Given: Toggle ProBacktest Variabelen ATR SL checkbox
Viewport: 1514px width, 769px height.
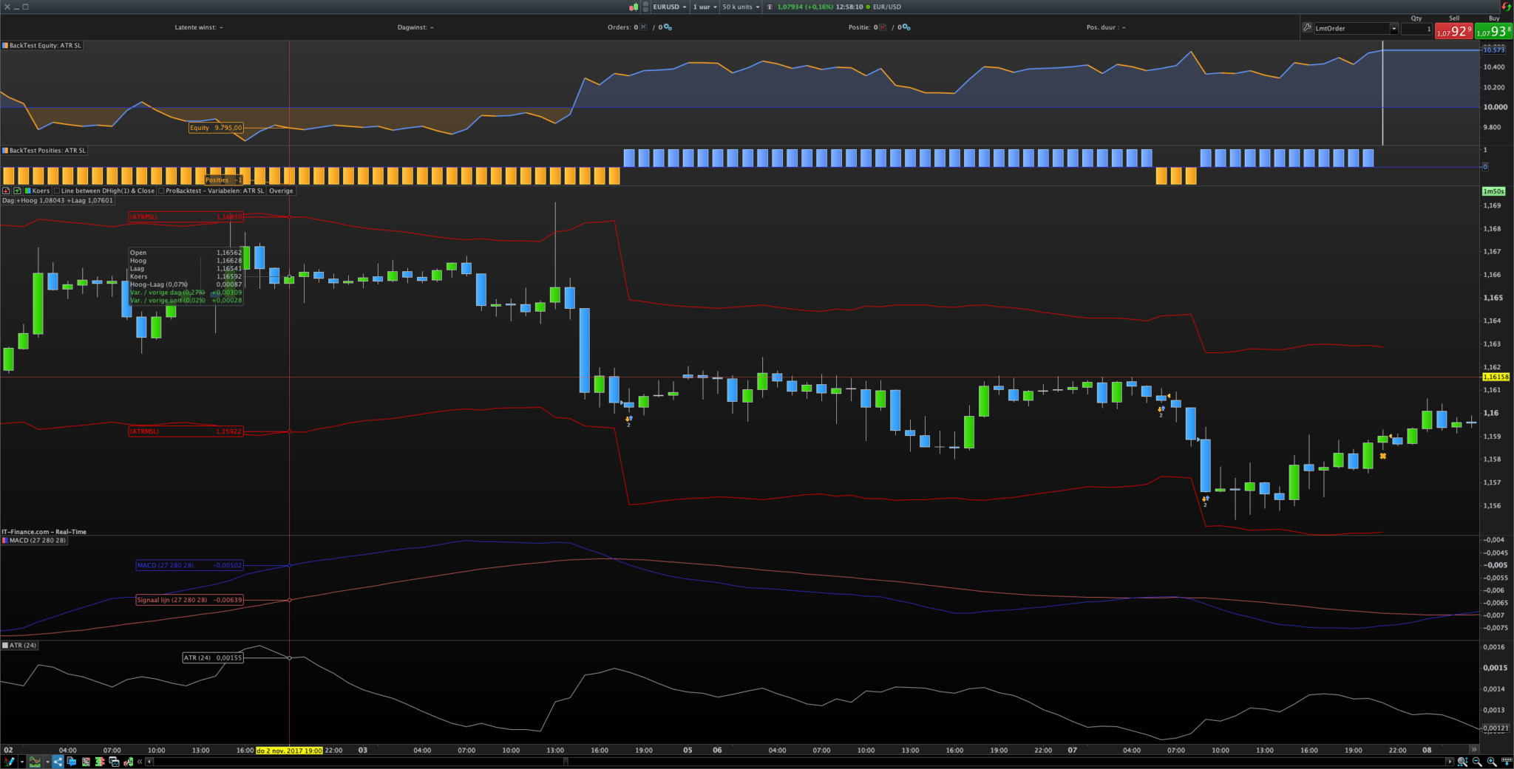Looking at the screenshot, I should point(161,191).
